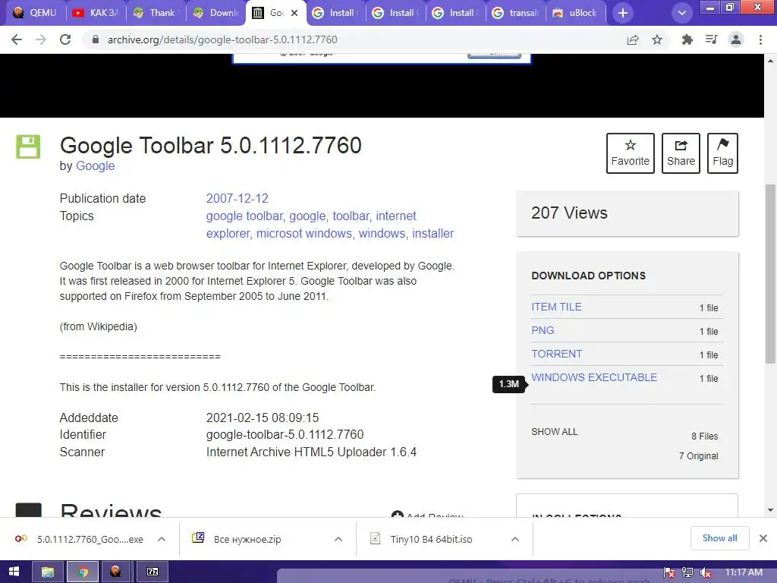The image size is (777, 583).
Task: Click the '207 Views' text
Action: 569,213
